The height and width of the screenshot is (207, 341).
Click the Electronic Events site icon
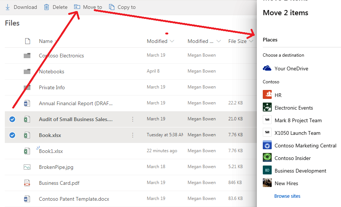coord(267,107)
